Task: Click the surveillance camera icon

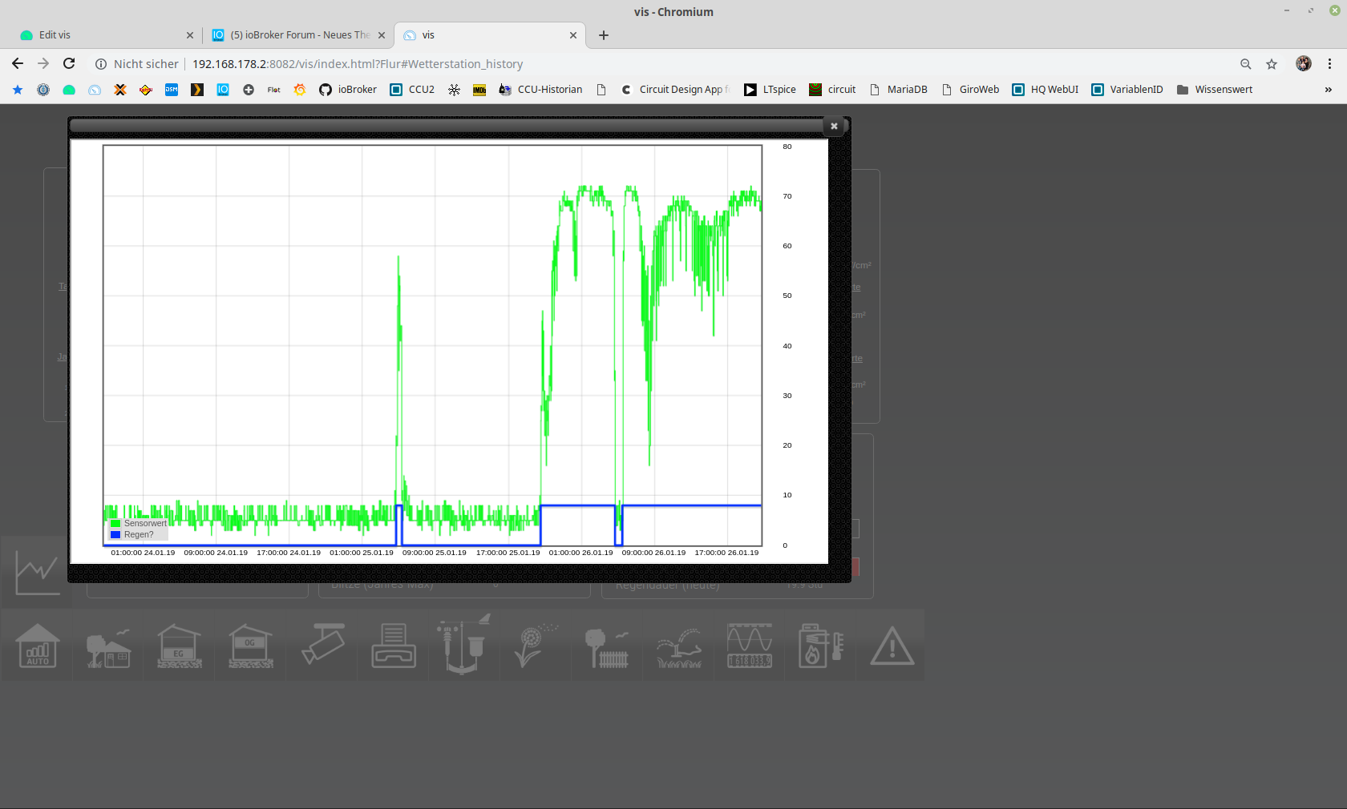Action: tap(322, 646)
